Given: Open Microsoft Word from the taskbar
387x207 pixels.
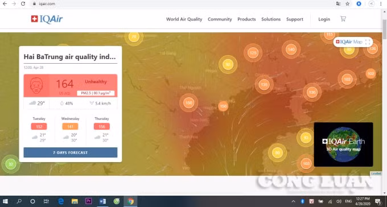Looking at the screenshot, I should pyautogui.click(x=102, y=201).
